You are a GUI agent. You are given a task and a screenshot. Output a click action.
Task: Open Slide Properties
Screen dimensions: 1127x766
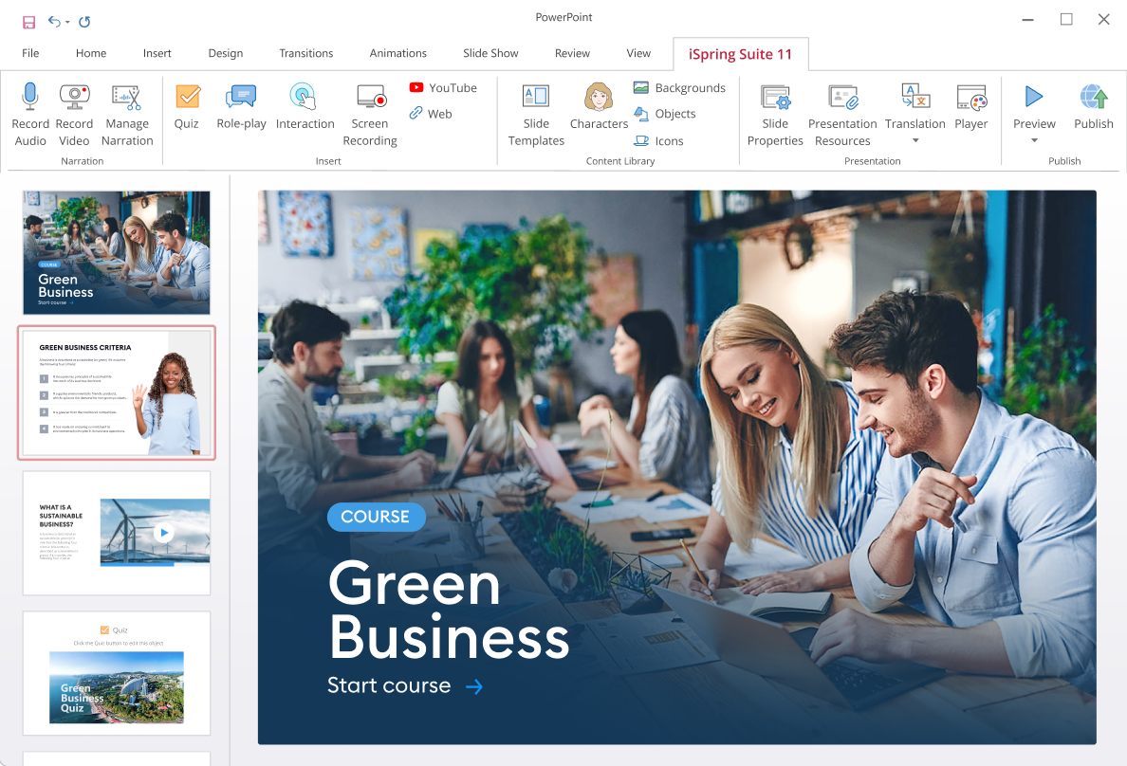(x=775, y=114)
